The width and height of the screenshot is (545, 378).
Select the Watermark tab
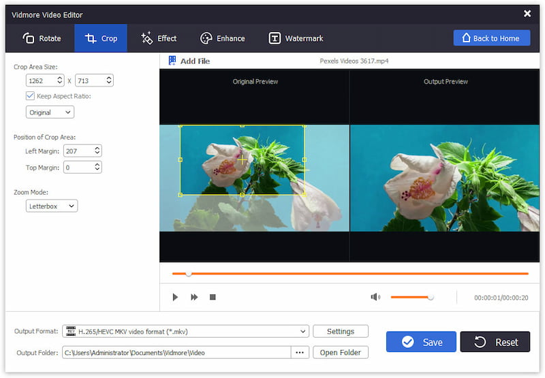tap(296, 38)
